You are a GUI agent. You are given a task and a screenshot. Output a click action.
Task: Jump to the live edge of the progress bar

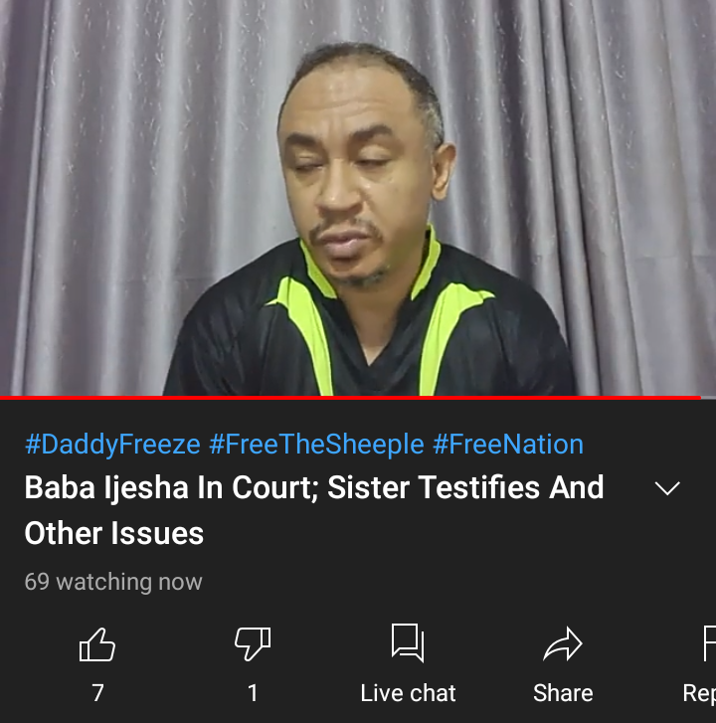coord(700,397)
